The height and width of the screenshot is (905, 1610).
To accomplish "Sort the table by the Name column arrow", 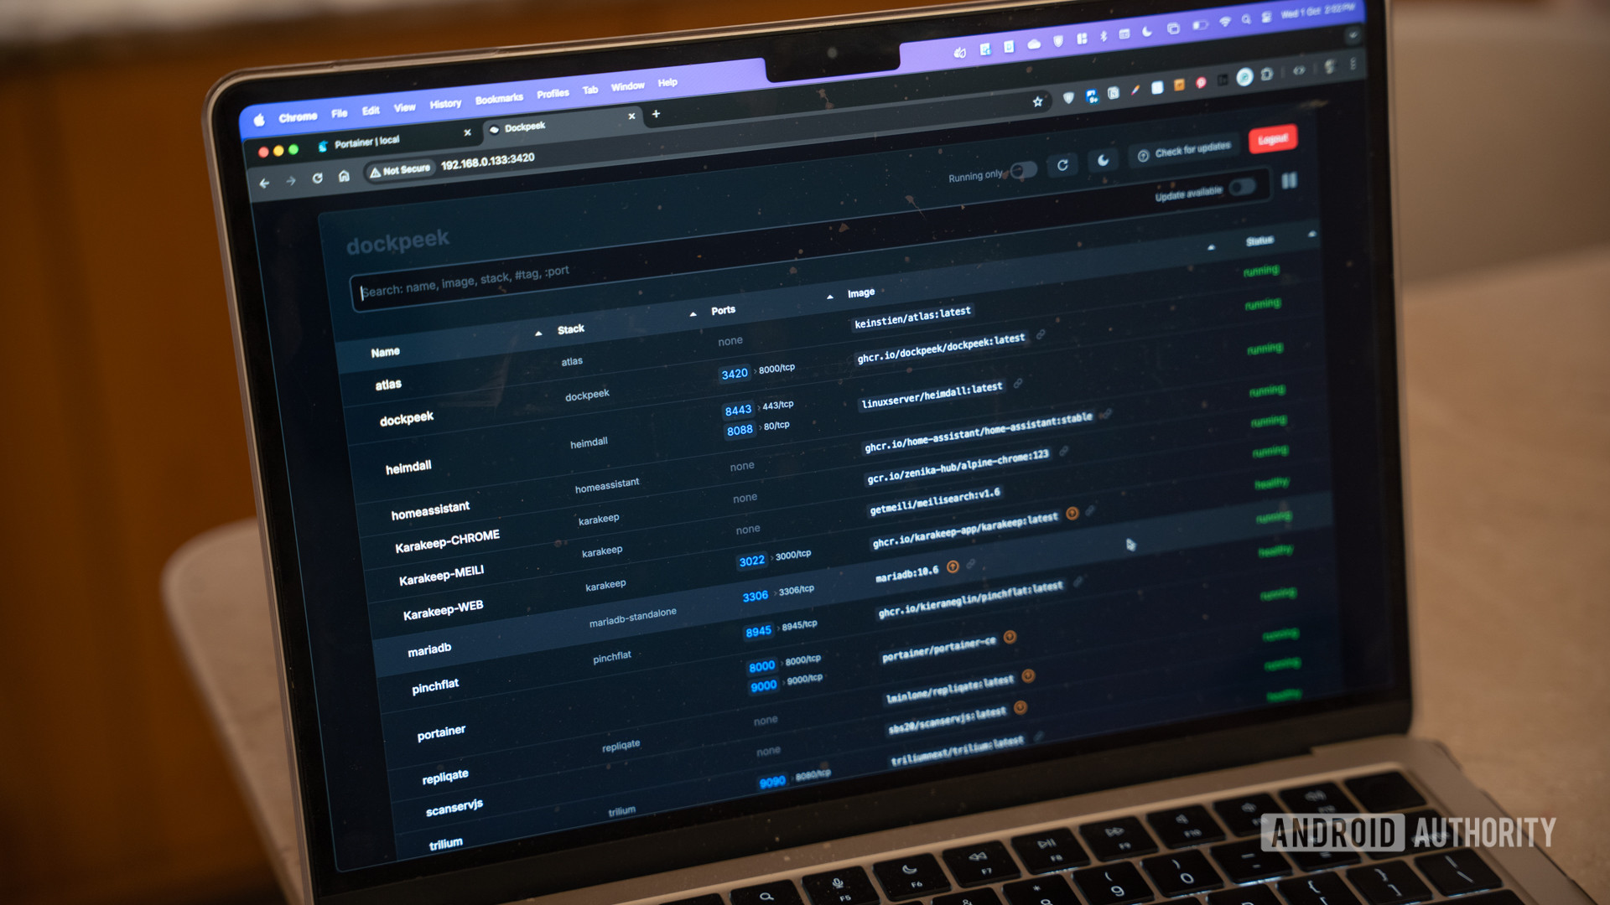I will [x=538, y=334].
